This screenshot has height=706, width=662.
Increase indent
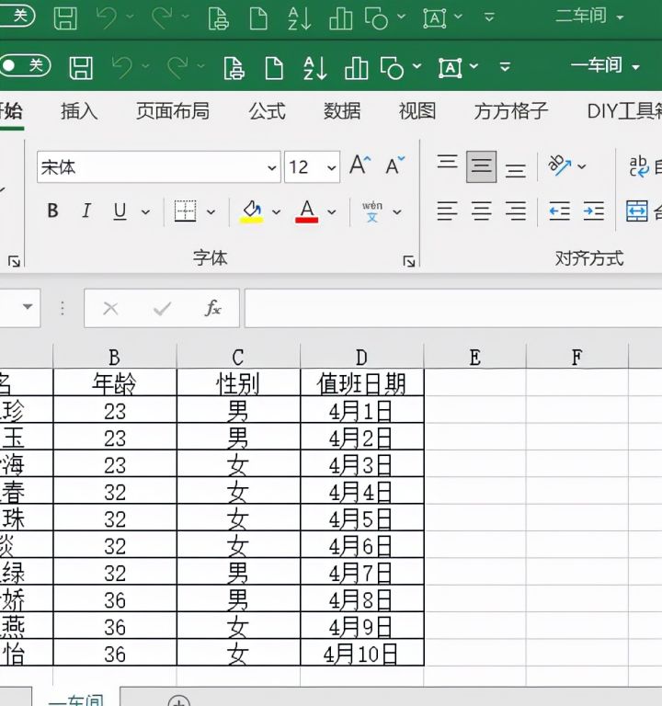pyautogui.click(x=594, y=211)
